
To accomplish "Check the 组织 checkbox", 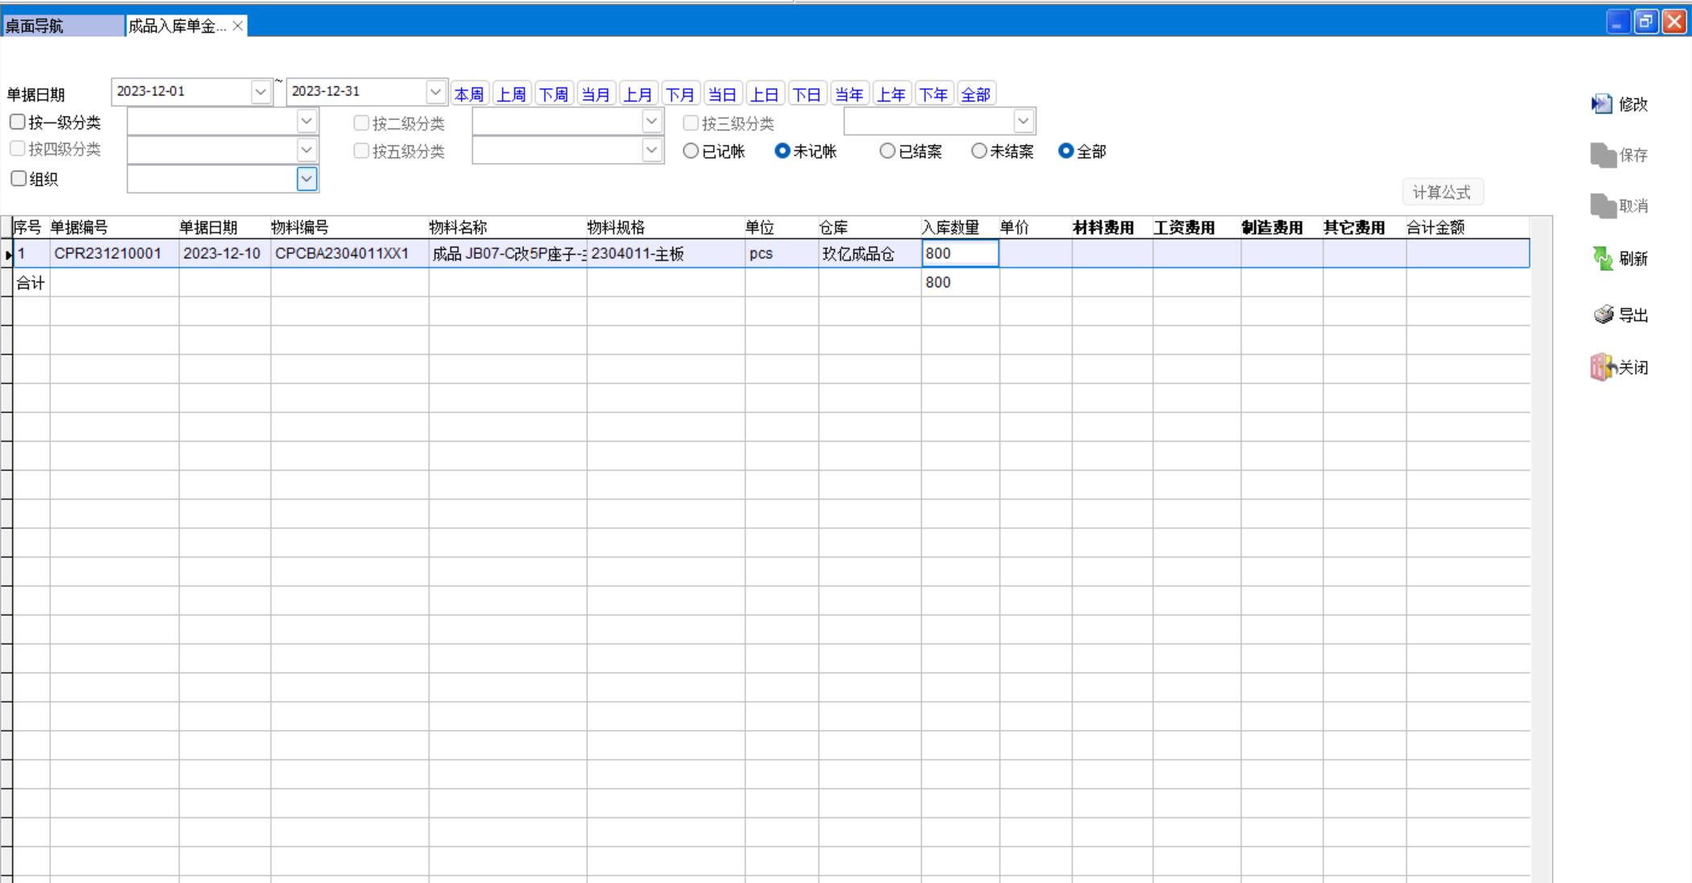I will [19, 179].
